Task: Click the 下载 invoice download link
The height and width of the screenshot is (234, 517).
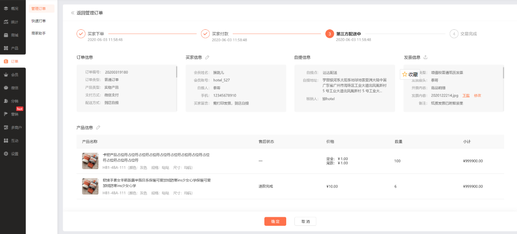Action: (466, 96)
